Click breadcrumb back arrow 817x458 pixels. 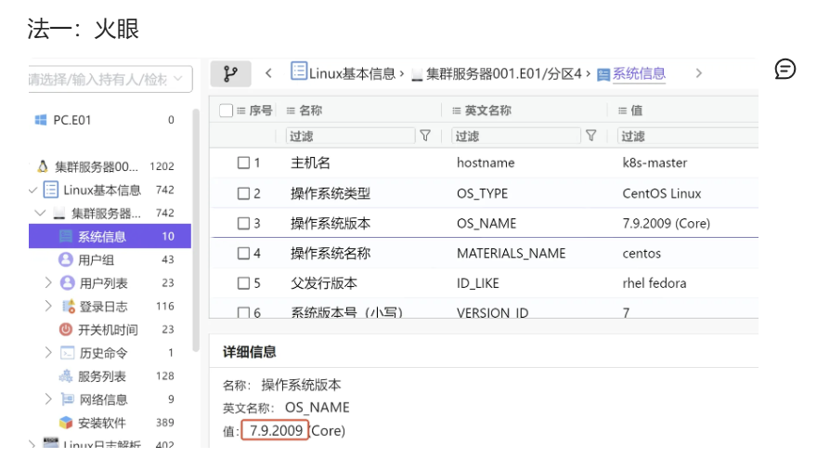tap(268, 73)
